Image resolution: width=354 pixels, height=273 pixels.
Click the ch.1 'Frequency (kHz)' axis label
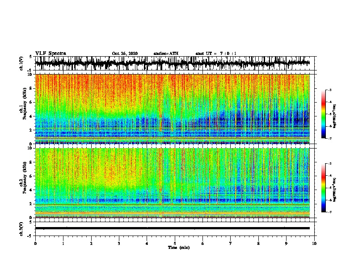click(x=24, y=104)
